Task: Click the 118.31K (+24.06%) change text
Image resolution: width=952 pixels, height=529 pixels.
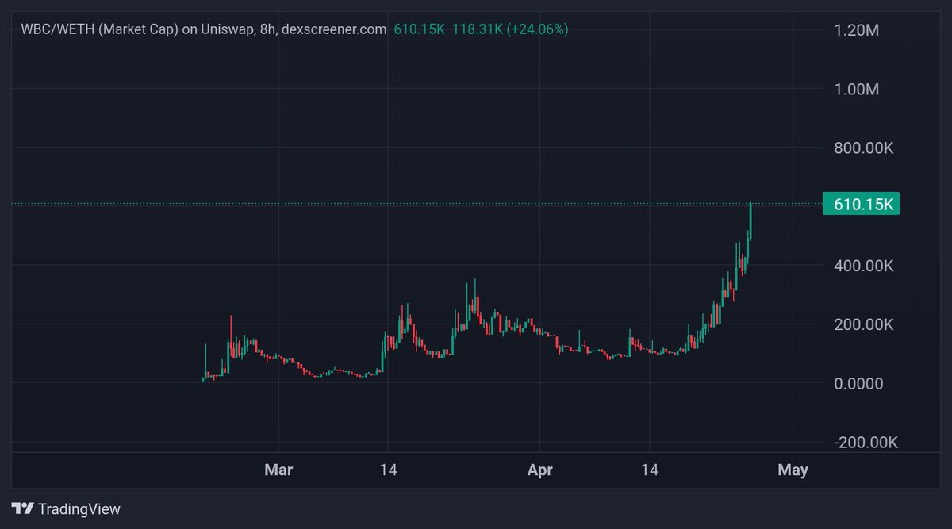Action: [x=509, y=29]
